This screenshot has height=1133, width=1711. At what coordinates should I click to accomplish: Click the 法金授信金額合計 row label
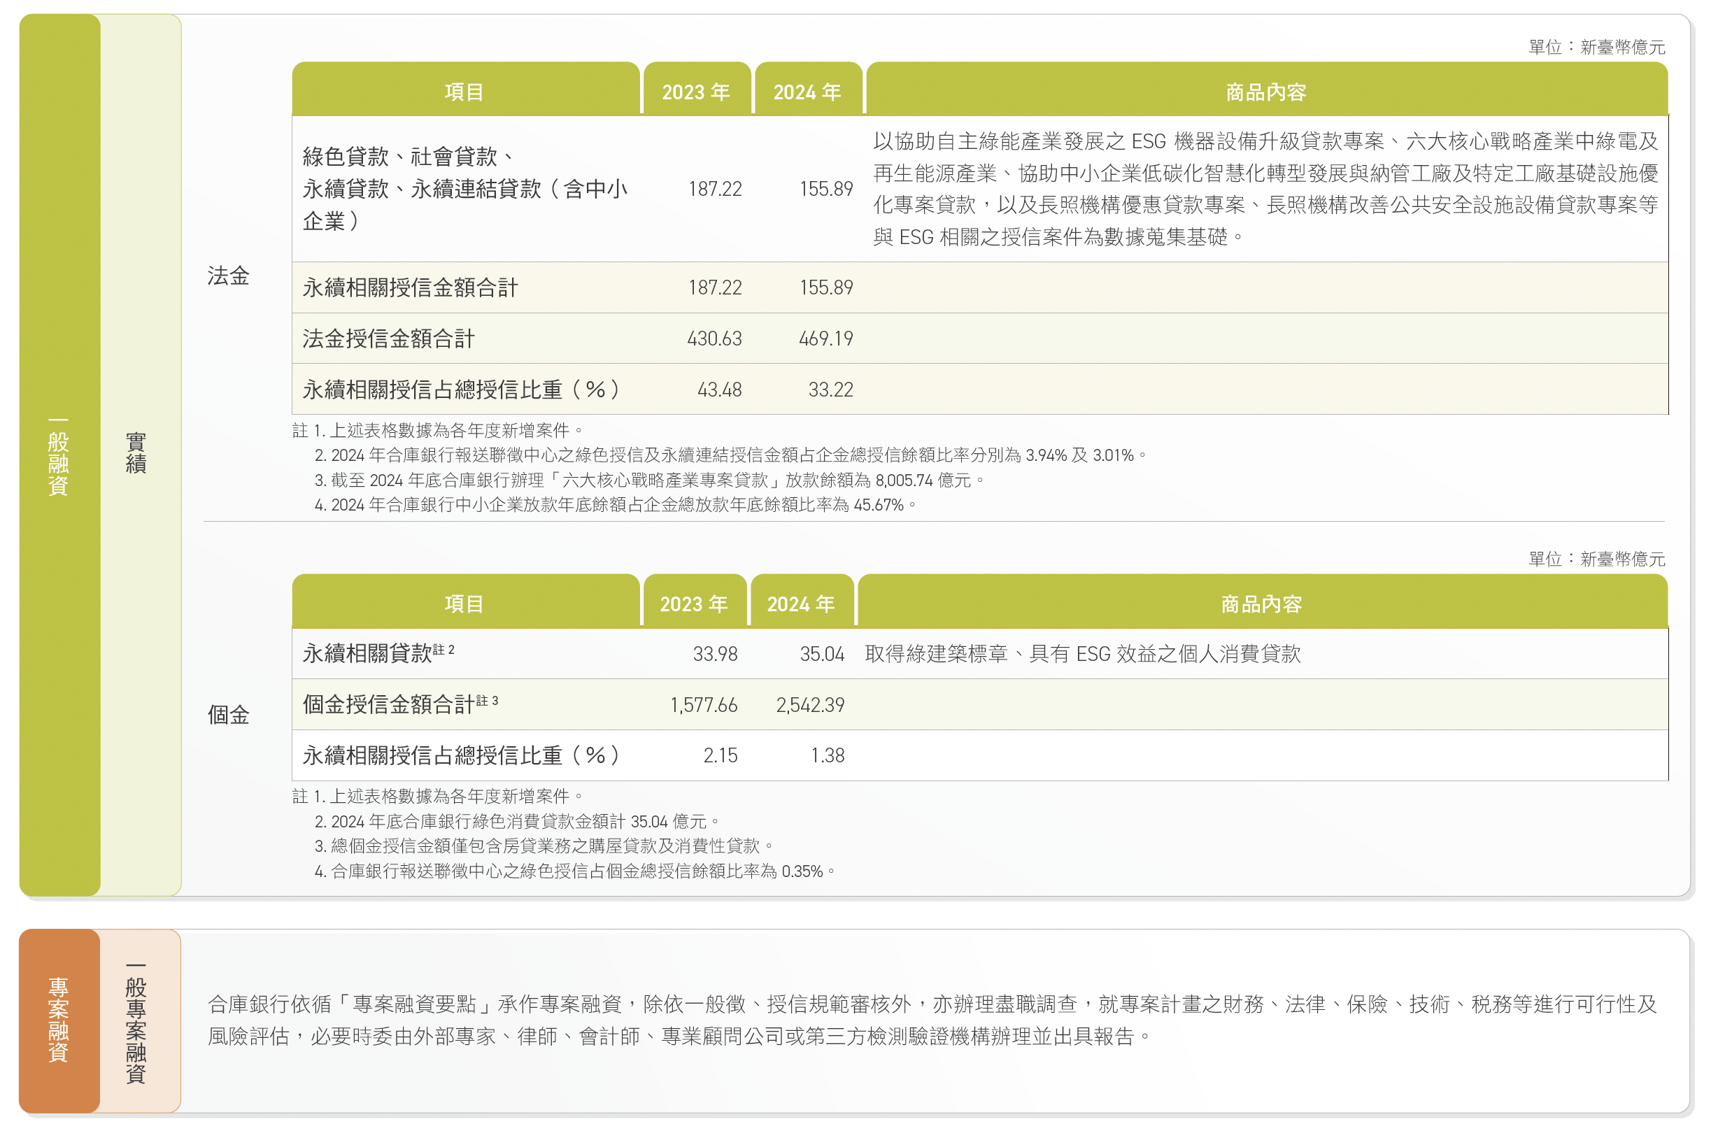coord(389,339)
